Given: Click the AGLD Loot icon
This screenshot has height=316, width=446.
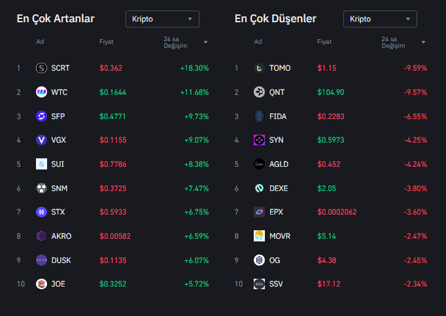Looking at the screenshot, I should click(259, 164).
